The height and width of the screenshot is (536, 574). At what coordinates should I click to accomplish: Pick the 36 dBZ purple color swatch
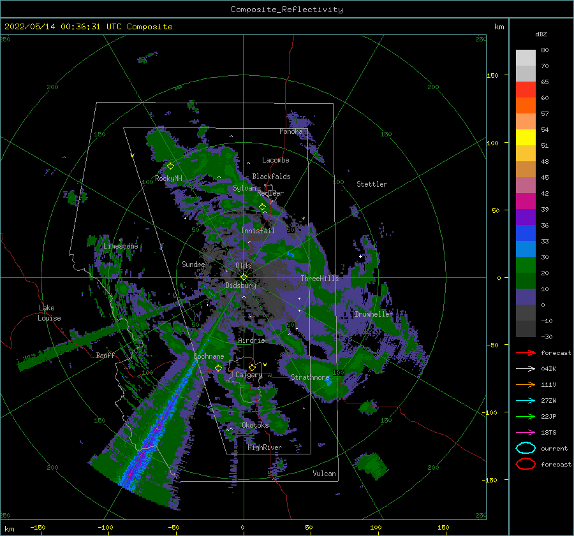[526, 217]
